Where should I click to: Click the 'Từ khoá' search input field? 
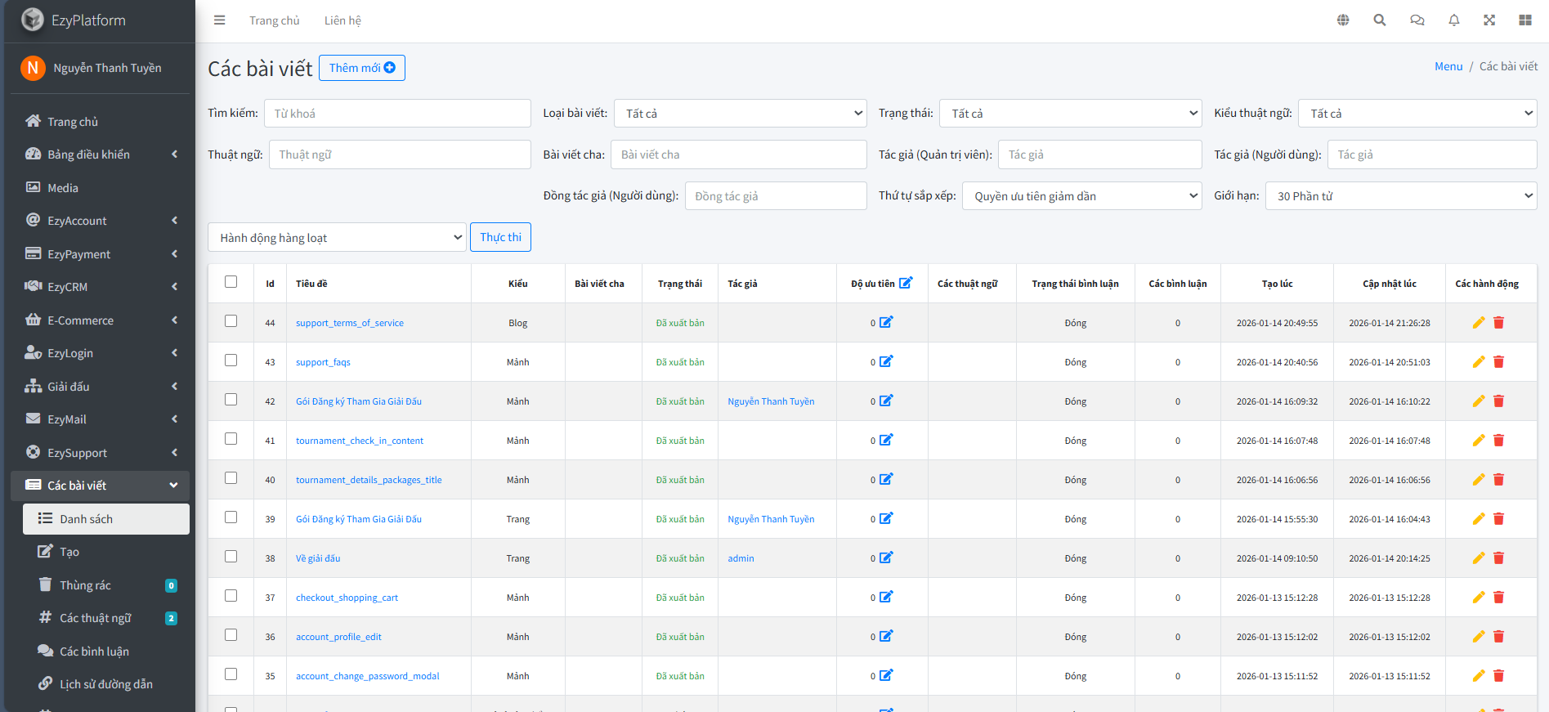[x=397, y=114]
